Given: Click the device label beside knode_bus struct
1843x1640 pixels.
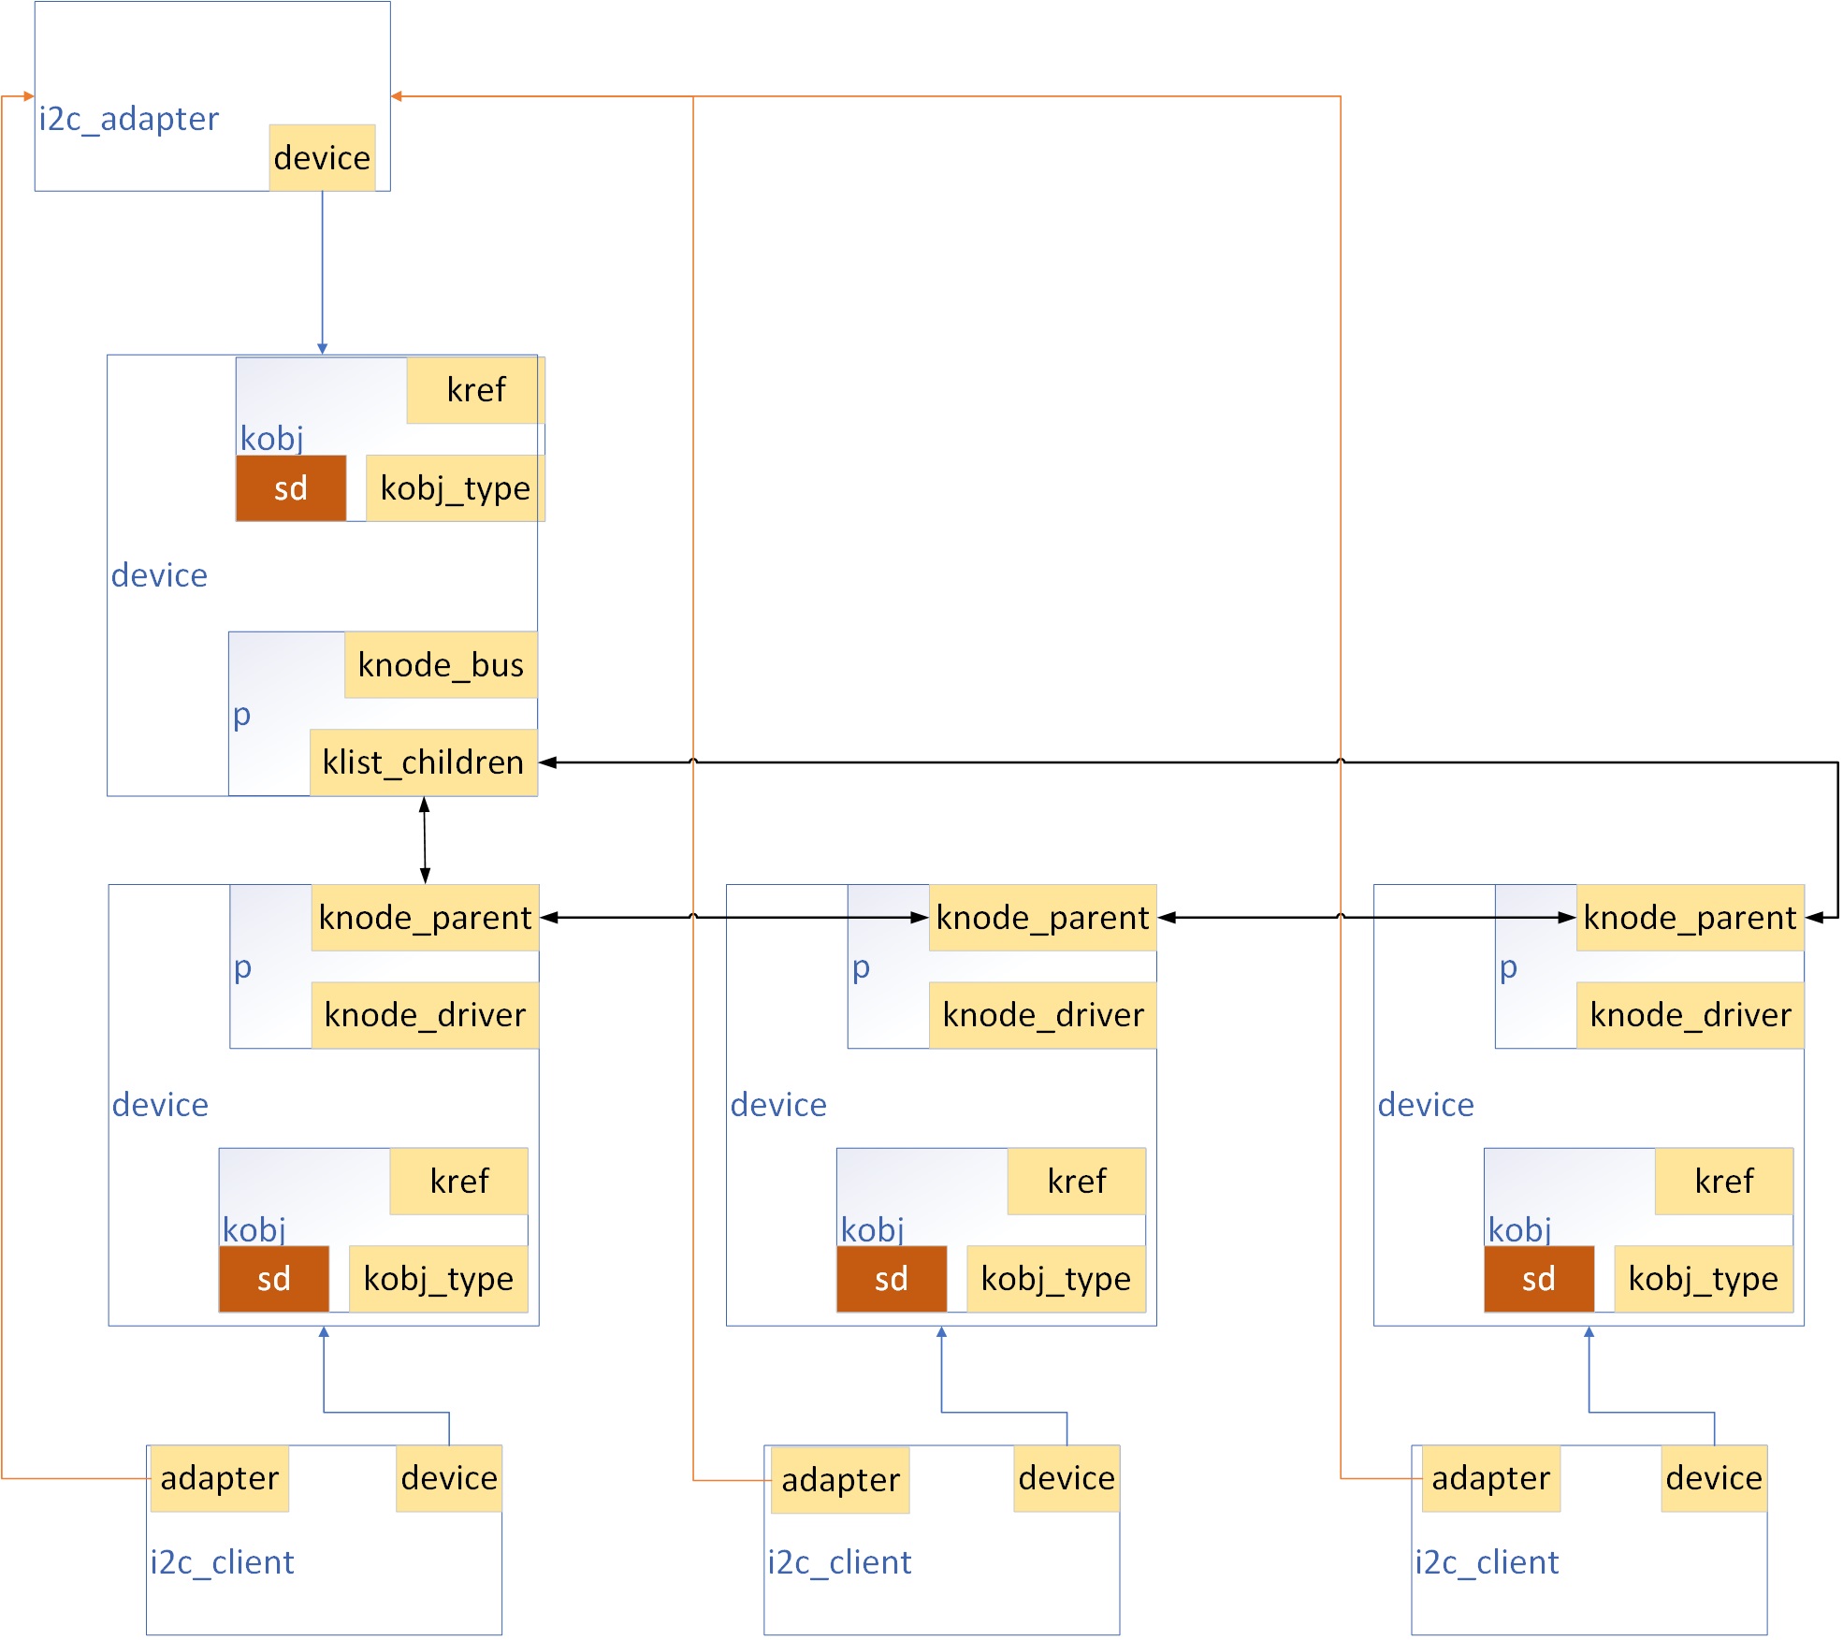Looking at the screenshot, I should (159, 575).
